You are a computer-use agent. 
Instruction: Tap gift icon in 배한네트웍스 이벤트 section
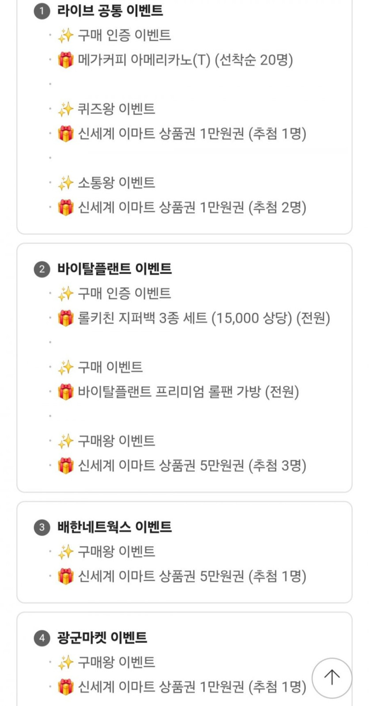(66, 576)
